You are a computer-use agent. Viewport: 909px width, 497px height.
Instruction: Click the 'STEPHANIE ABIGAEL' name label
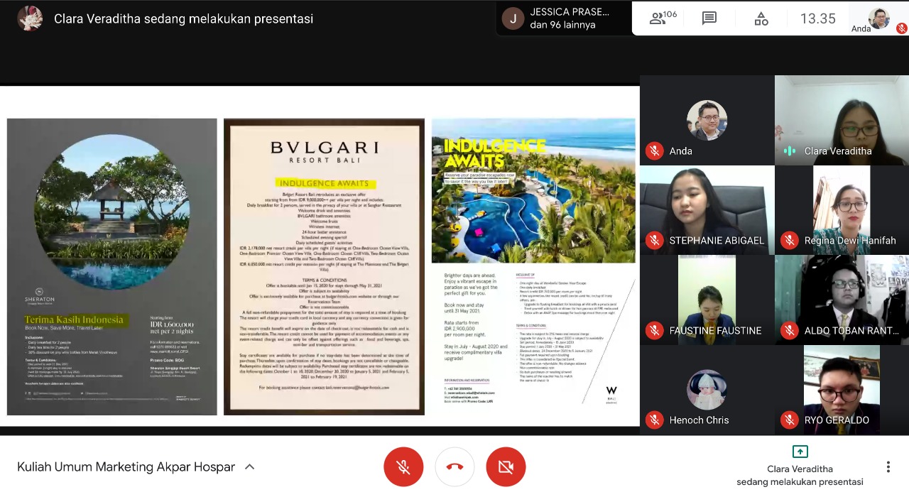coord(717,241)
